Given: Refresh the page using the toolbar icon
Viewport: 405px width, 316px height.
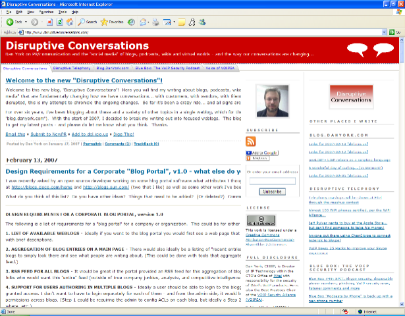Looking at the screenshot, I should 60,22.
